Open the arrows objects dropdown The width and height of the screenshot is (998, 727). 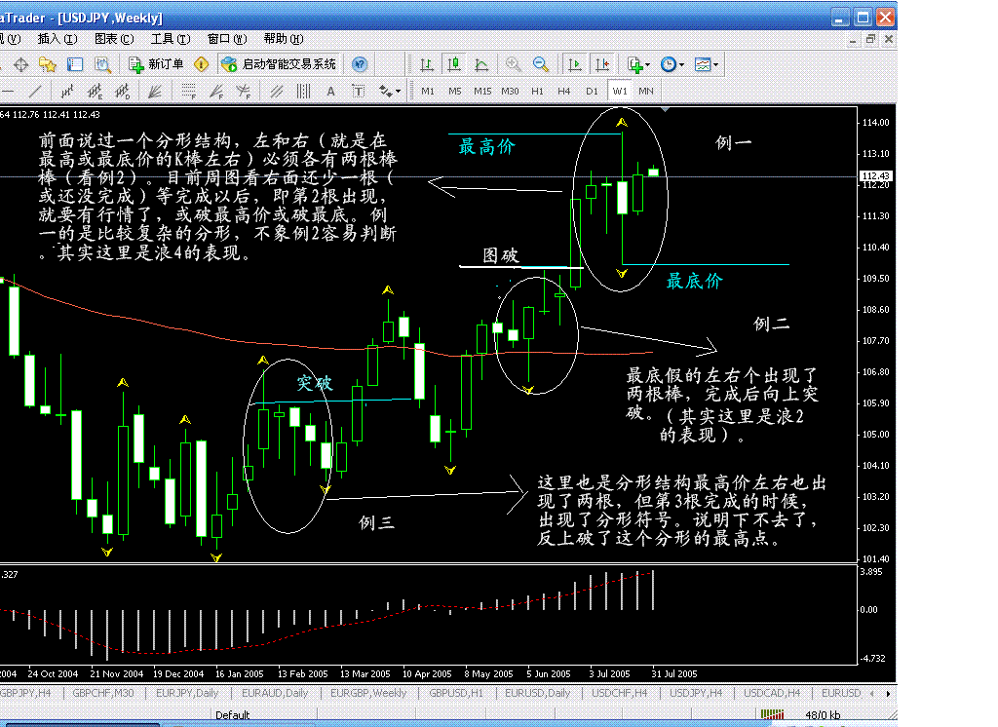point(390,92)
